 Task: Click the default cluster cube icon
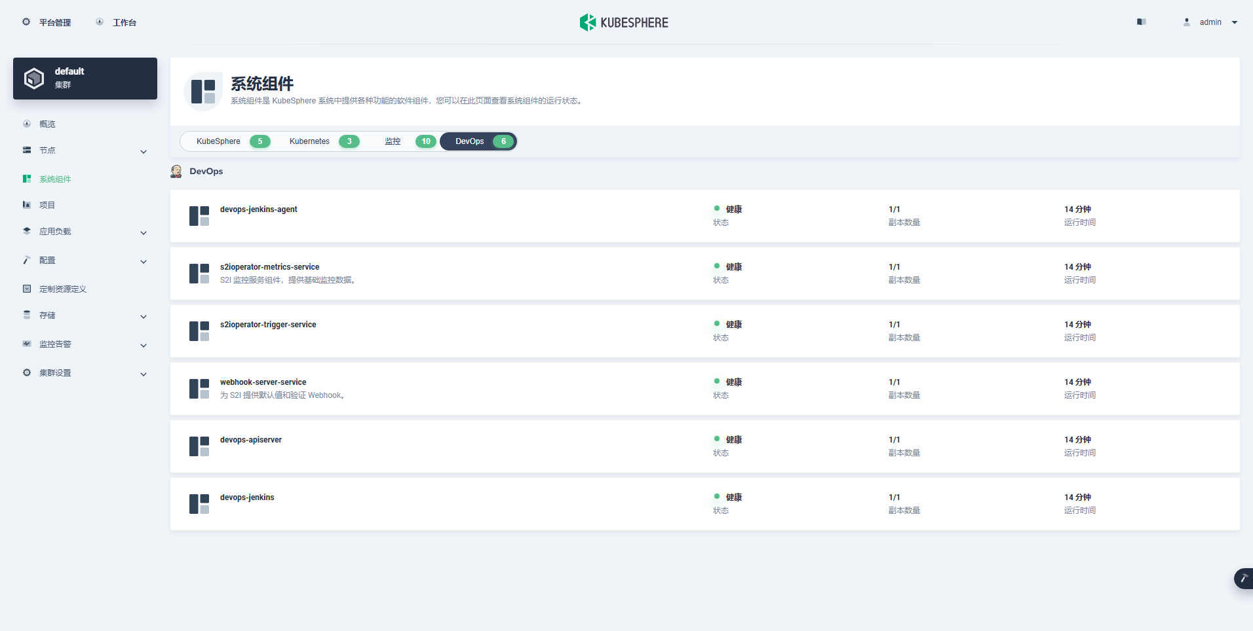click(34, 79)
